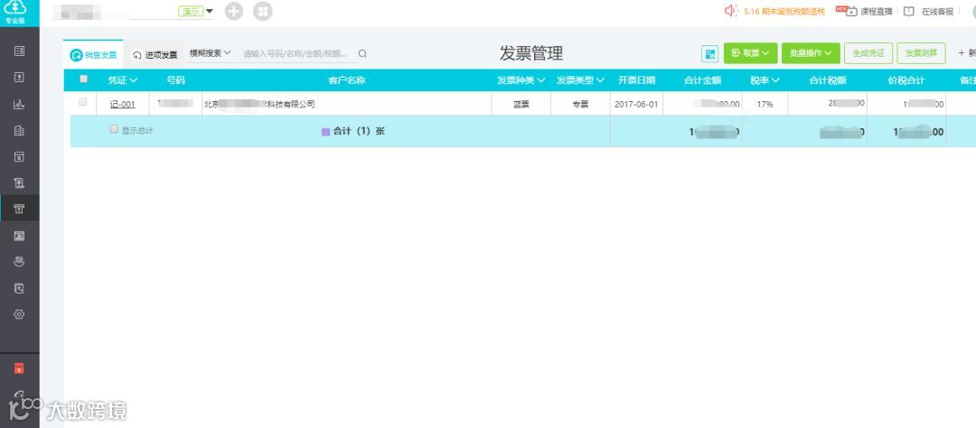Image resolution: width=976 pixels, height=428 pixels.
Task: Open the first sidebar voucher icon
Action: pyautogui.click(x=19, y=51)
